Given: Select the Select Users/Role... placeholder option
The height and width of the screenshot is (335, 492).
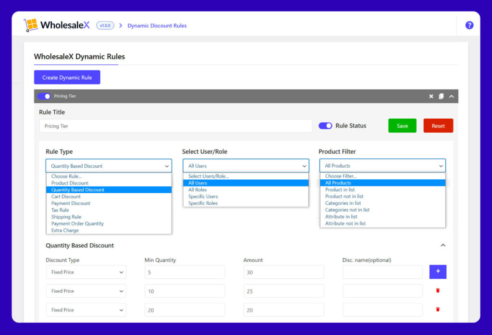Looking at the screenshot, I should tap(246, 176).
